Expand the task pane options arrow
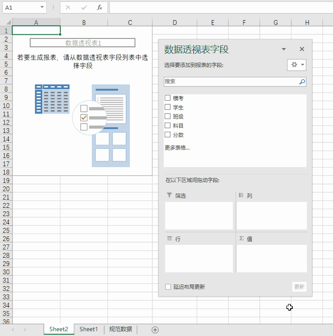333x336 pixels. (x=284, y=49)
